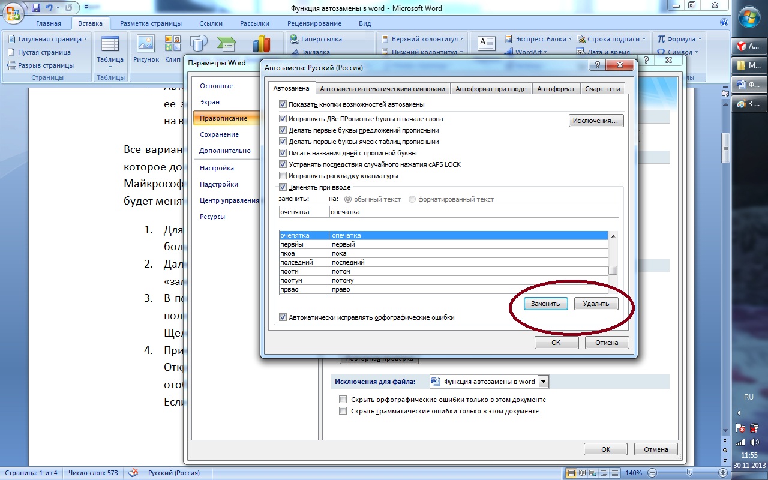Viewport: 768px width, 480px height.
Task: Enable Исправлять раскладку клавиатуры checkbox
Action: (283, 176)
